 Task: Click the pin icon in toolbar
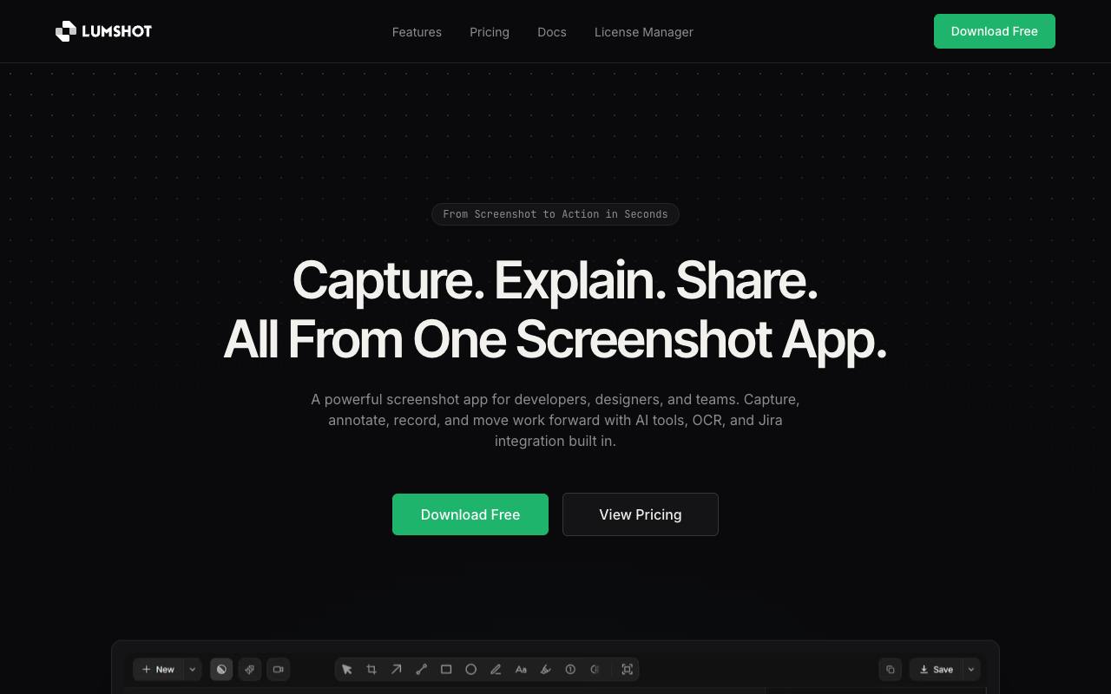click(250, 669)
